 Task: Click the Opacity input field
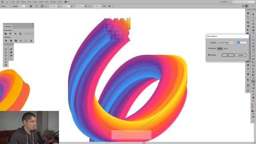click(22, 6)
